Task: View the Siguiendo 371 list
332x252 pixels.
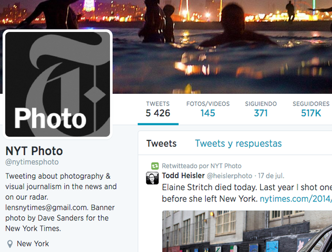Action: point(261,109)
